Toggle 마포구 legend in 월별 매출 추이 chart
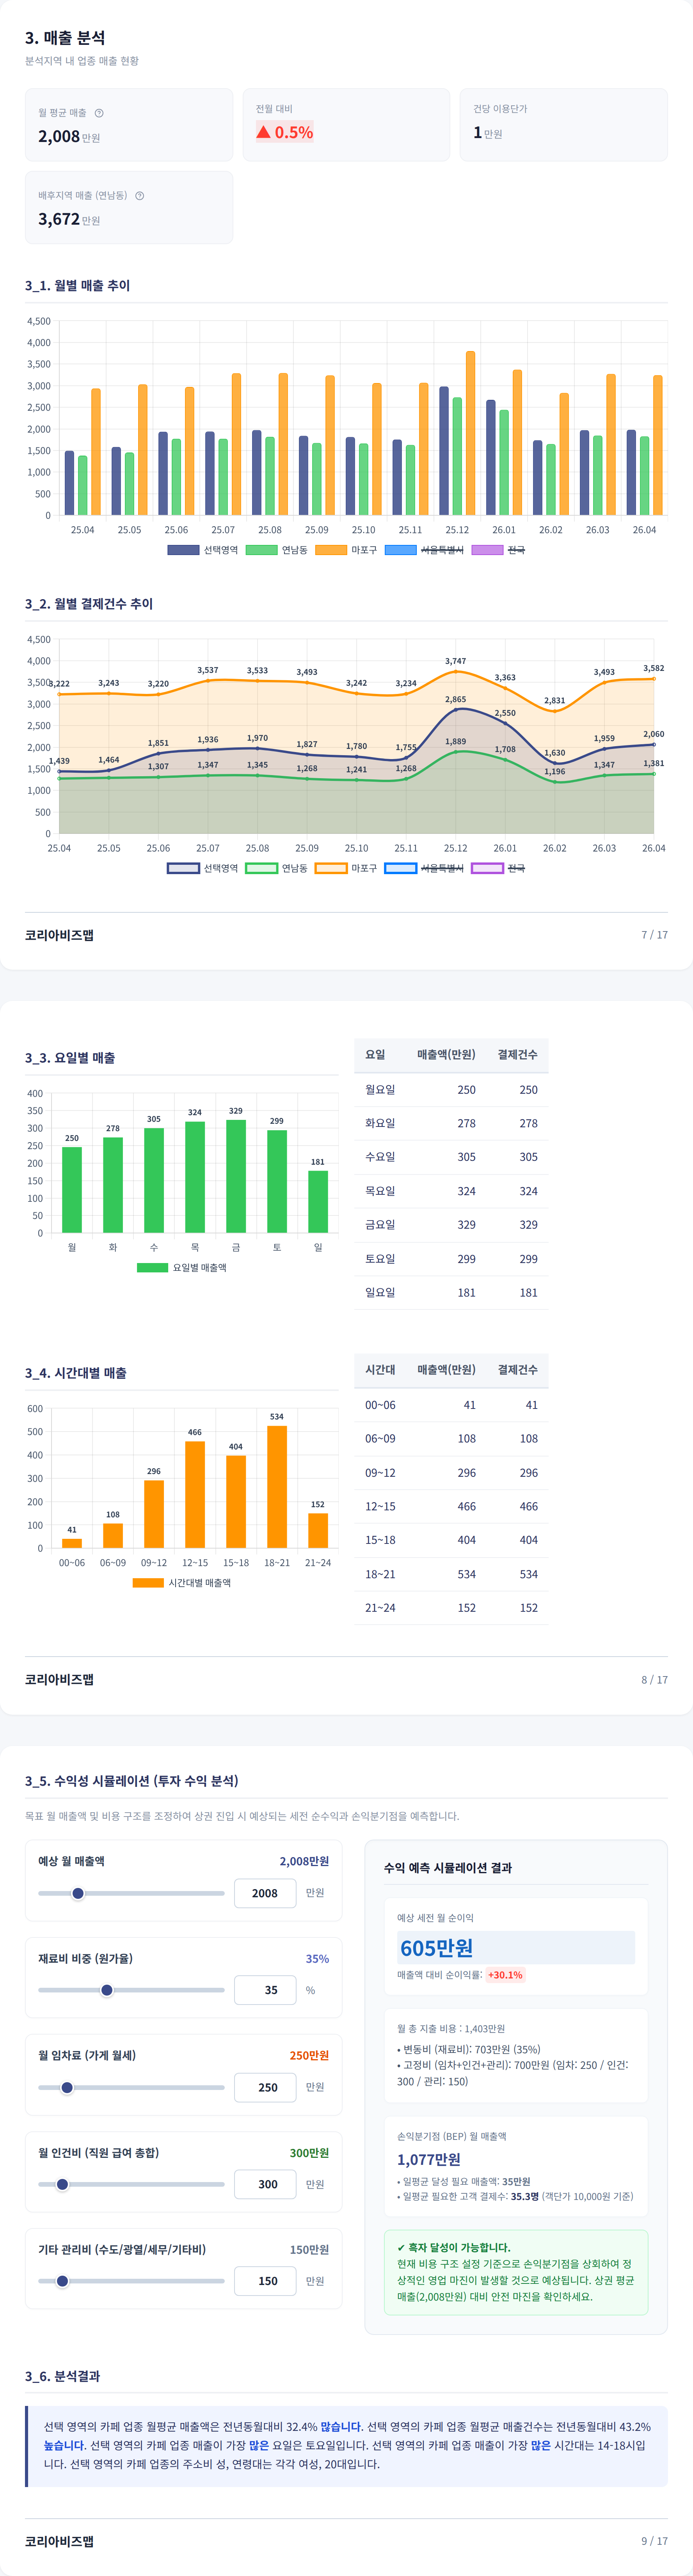The width and height of the screenshot is (693, 2576). click(346, 550)
